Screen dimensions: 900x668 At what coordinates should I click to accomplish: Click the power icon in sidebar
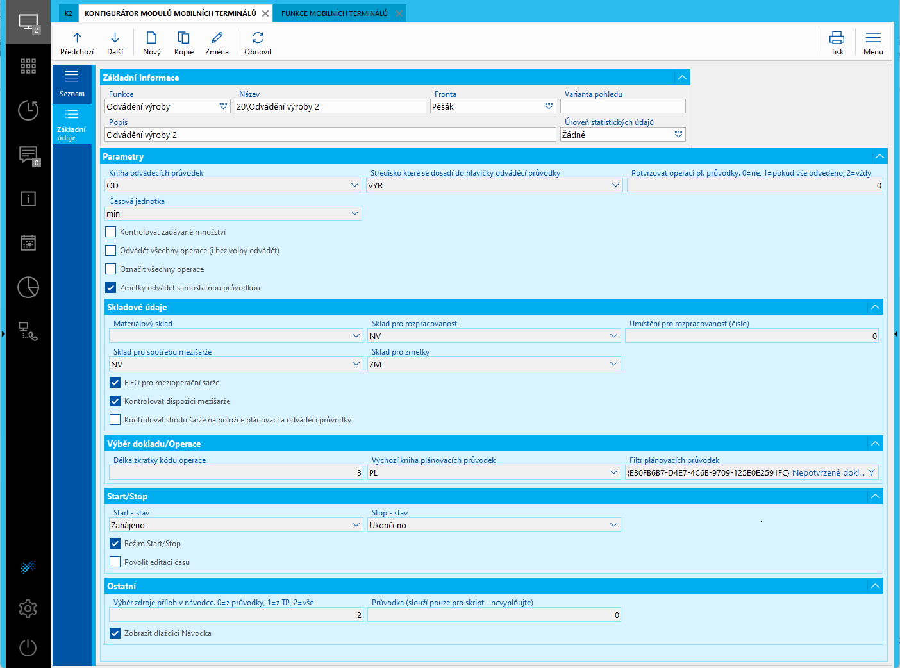(28, 647)
